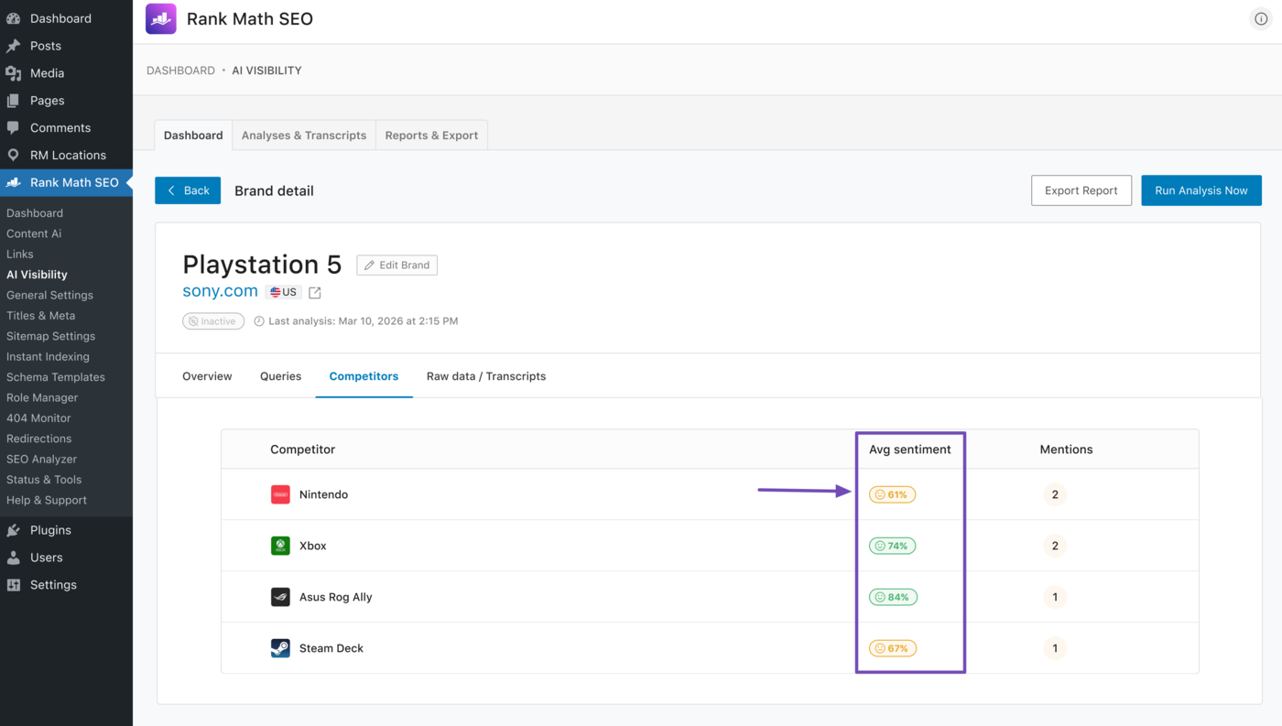Image resolution: width=1282 pixels, height=726 pixels.
Task: Click DASHBOARD in the breadcrumb
Action: point(180,70)
